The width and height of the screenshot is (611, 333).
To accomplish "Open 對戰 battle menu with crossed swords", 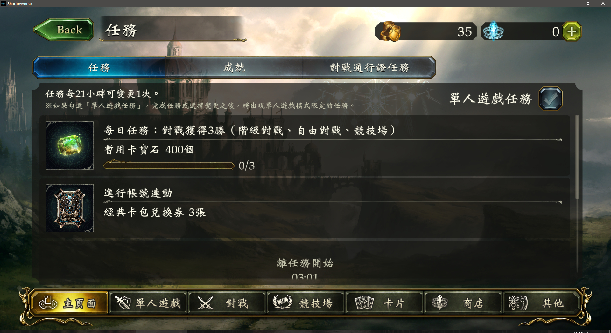I will tap(227, 303).
